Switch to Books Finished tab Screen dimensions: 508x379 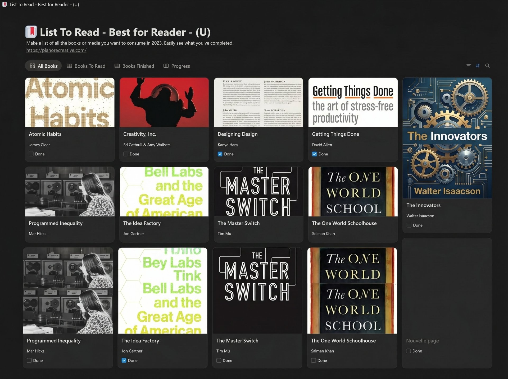[x=138, y=66]
